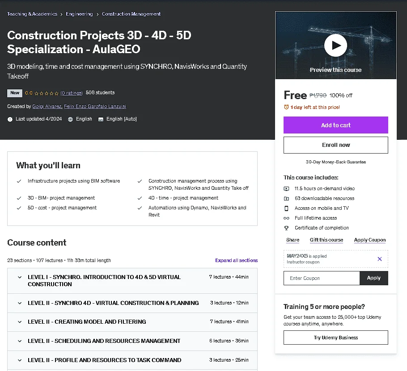Play the course preview video
Screen dimensions: 407x371
click(x=335, y=46)
